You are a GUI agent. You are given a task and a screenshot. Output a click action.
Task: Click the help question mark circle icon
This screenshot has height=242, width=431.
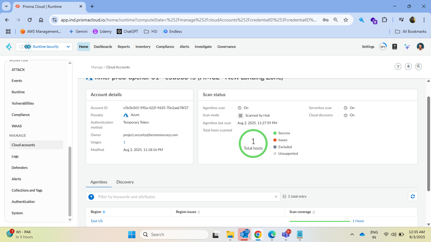(398, 66)
